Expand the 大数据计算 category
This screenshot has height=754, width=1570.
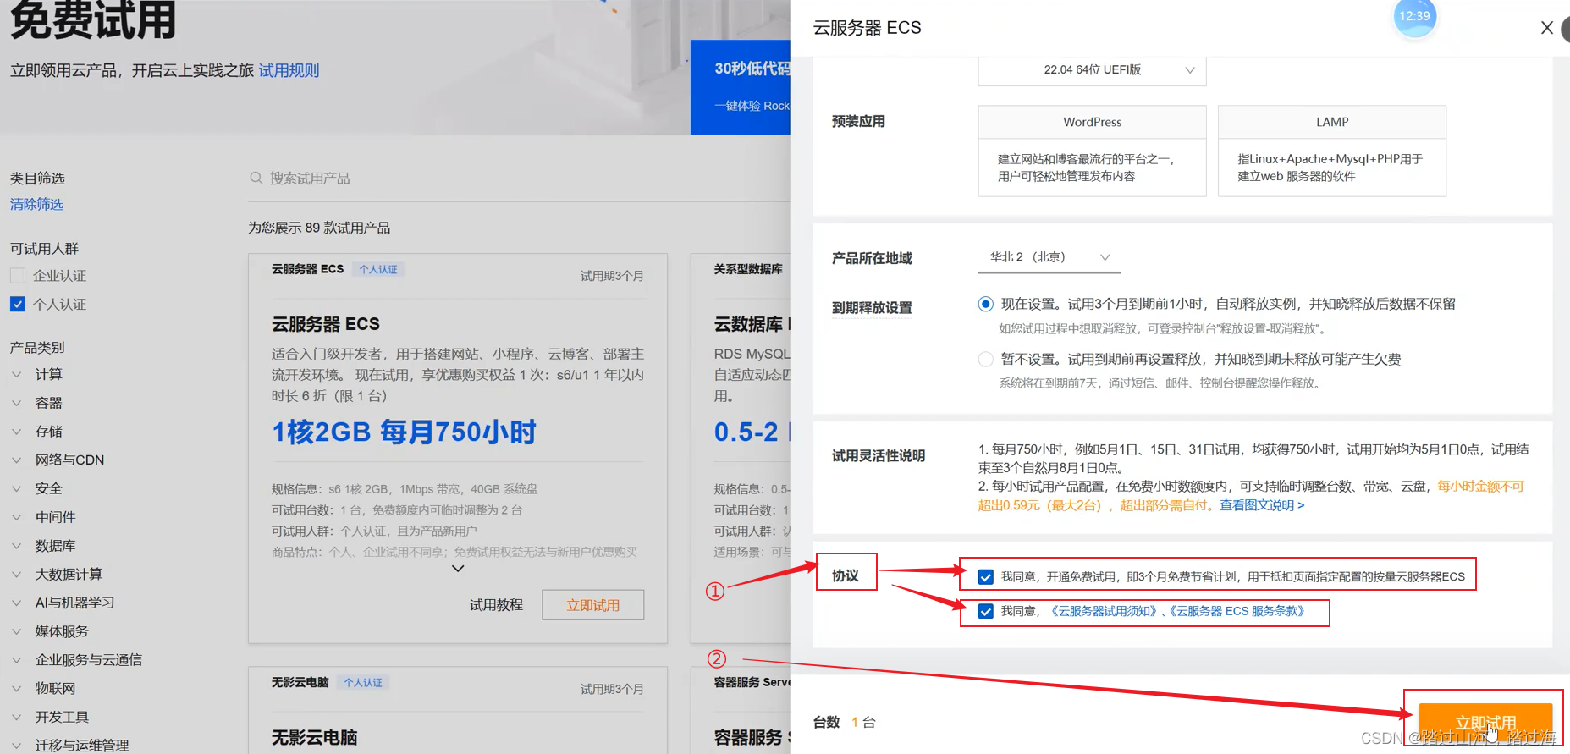pos(17,574)
